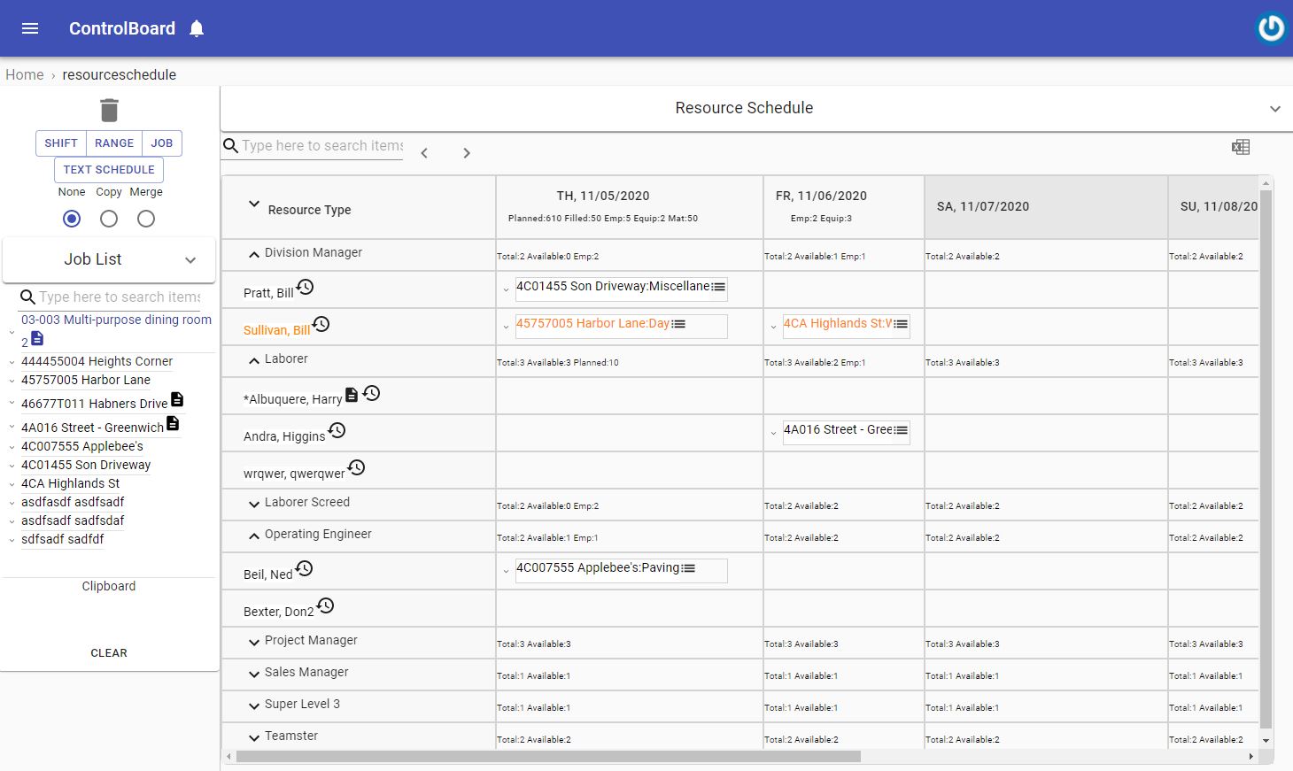
Task: Click the notification bell icon
Action: [x=197, y=28]
